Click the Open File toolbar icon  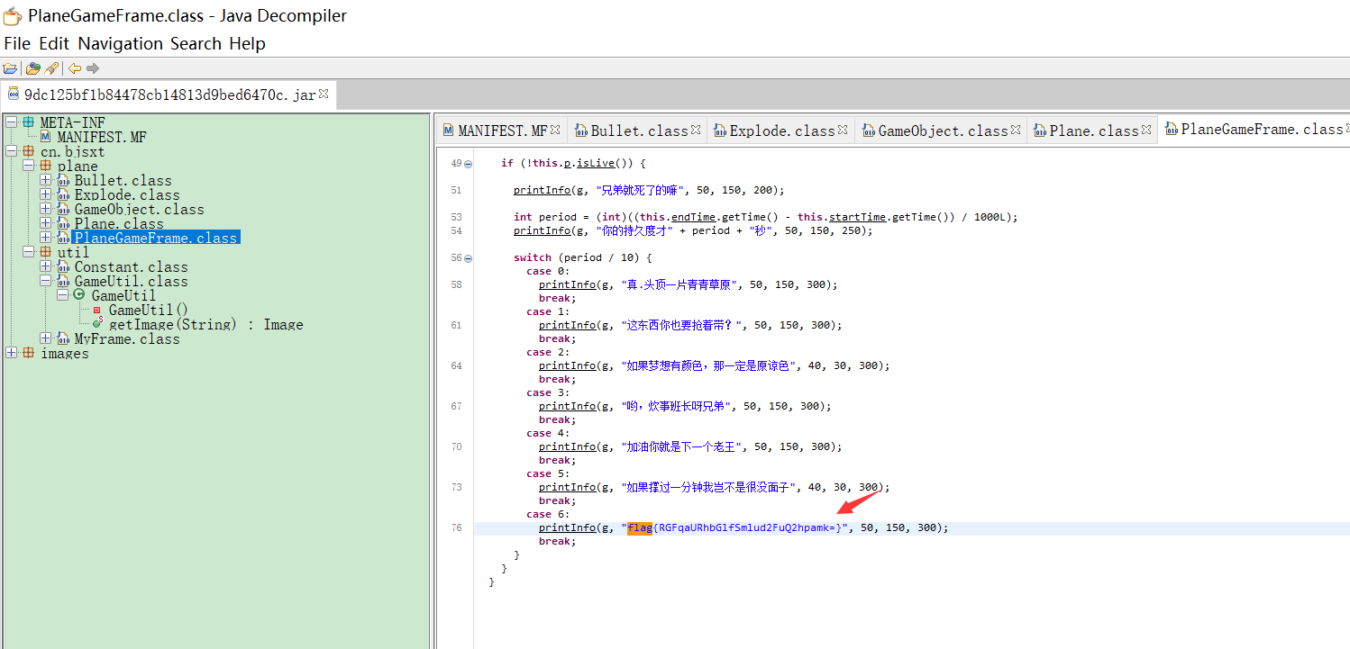[x=11, y=68]
